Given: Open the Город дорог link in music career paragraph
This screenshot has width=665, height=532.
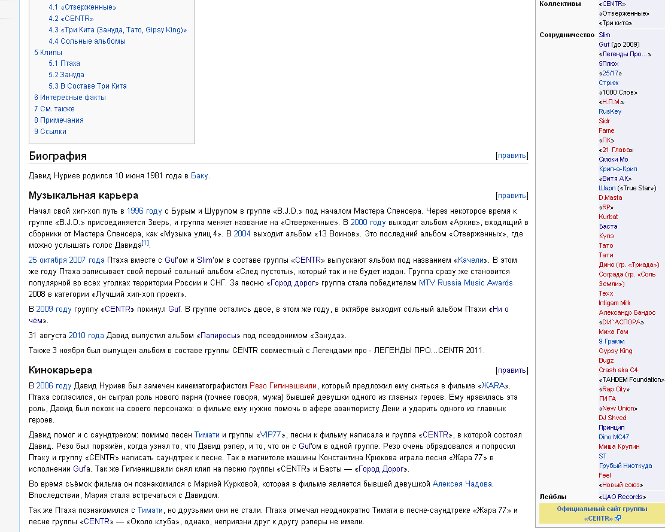Looking at the screenshot, I should click(293, 282).
